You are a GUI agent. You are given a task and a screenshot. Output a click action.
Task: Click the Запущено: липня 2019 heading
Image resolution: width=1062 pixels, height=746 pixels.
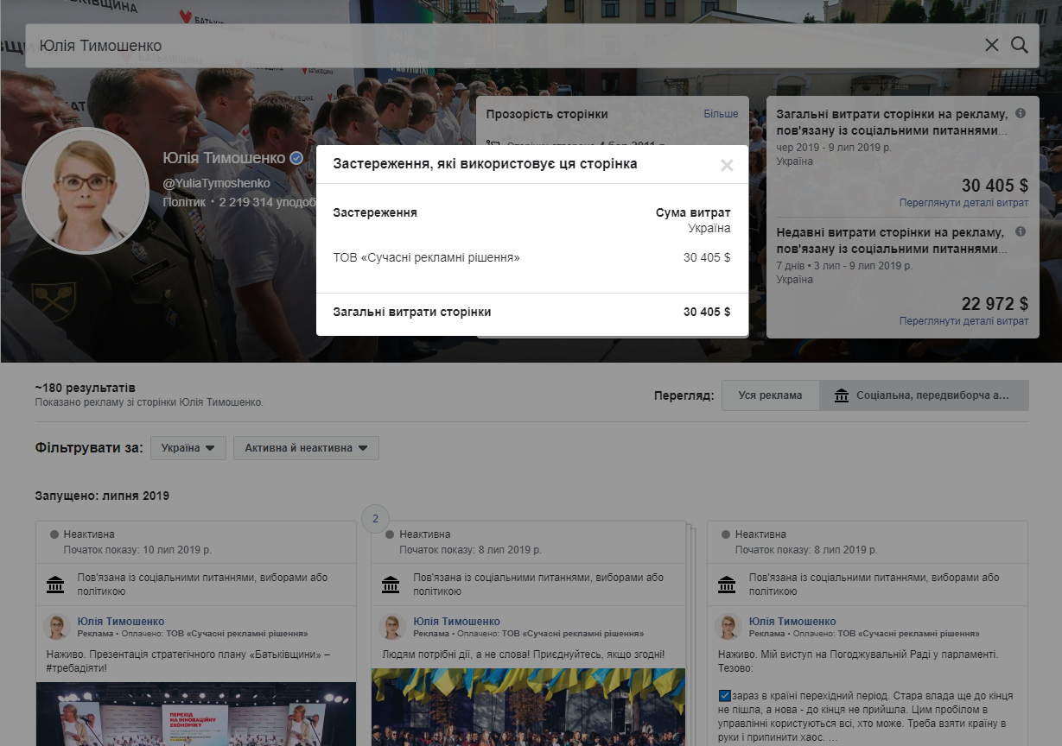coord(102,496)
